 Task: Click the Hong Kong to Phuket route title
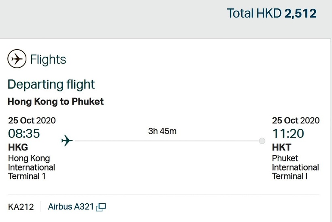55,101
